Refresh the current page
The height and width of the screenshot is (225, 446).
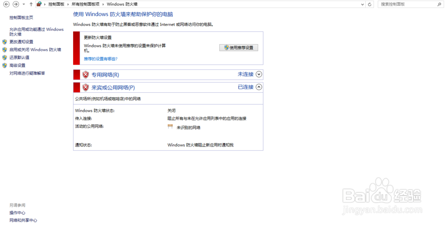369,4
